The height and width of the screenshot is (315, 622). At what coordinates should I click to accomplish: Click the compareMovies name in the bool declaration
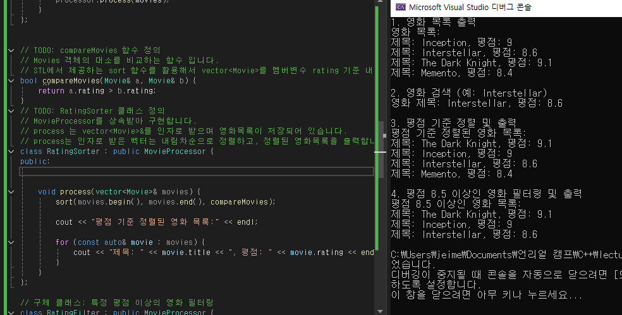click(x=71, y=81)
